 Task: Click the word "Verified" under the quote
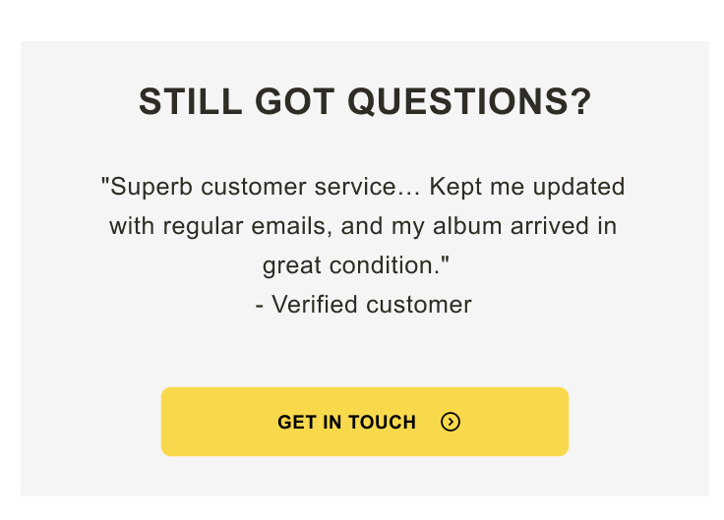pos(315,305)
